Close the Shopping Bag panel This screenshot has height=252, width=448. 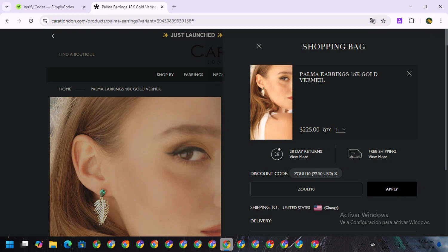tap(259, 46)
